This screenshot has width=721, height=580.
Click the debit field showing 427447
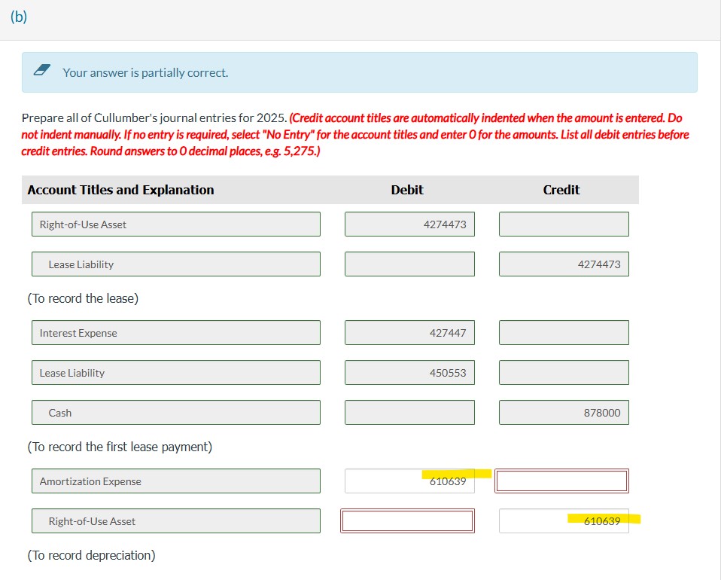409,333
